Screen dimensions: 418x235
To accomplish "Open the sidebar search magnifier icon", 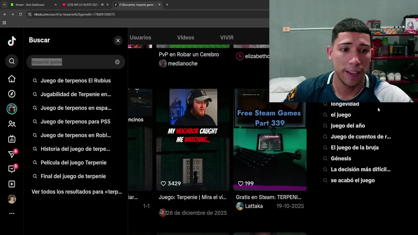I will click(x=12, y=61).
